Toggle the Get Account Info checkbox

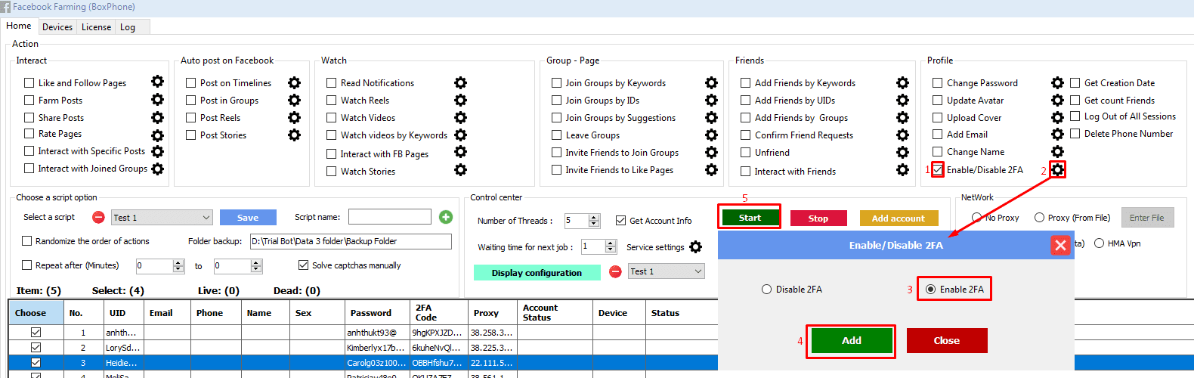point(620,221)
